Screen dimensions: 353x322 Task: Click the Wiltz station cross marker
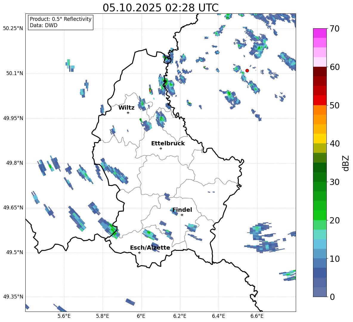coord(128,113)
